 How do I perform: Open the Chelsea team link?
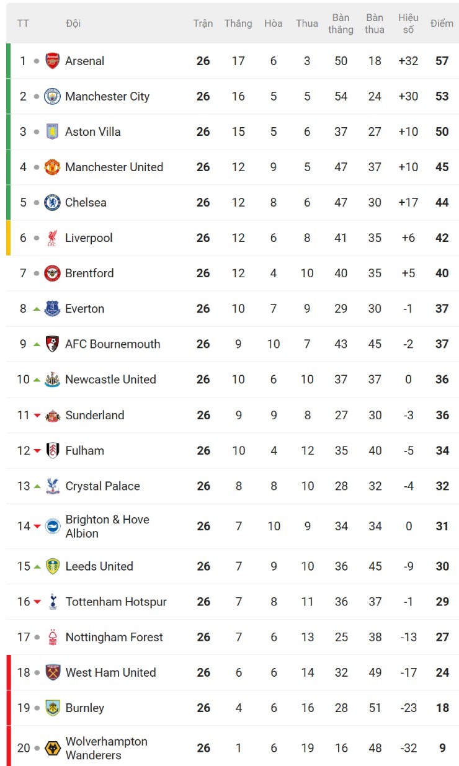86,202
